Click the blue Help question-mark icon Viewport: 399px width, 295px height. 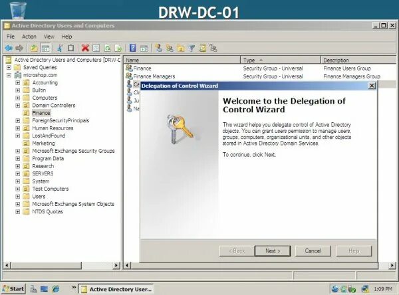(x=132, y=48)
